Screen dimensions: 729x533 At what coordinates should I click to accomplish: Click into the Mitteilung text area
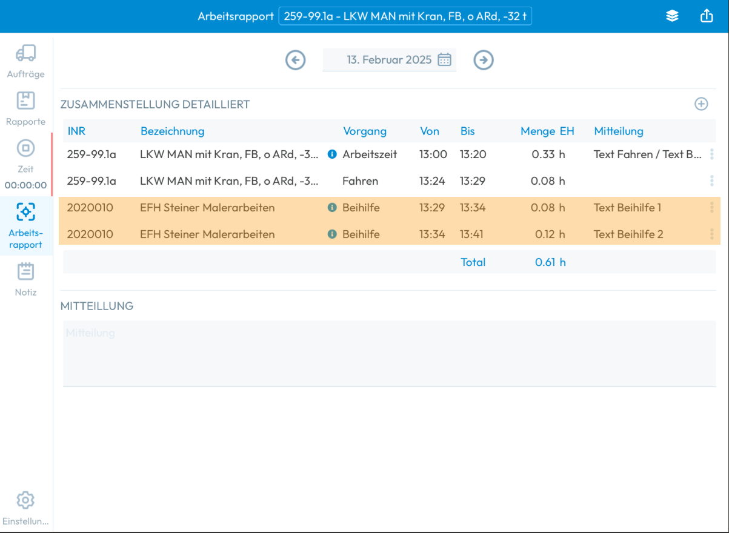389,354
